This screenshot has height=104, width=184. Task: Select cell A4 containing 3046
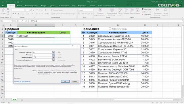[x=11, y=39]
